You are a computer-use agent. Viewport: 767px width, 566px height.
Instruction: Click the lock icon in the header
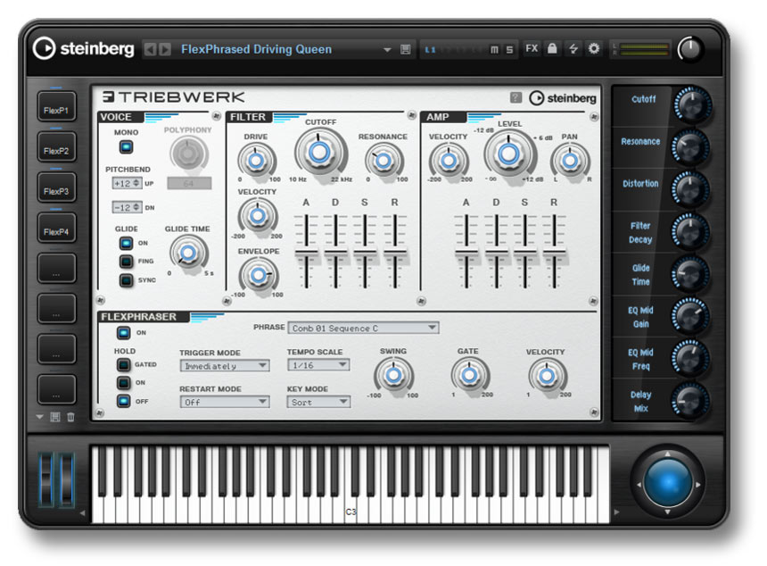pyautogui.click(x=552, y=48)
